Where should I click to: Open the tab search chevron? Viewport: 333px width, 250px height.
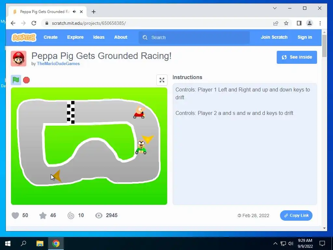pos(274,8)
